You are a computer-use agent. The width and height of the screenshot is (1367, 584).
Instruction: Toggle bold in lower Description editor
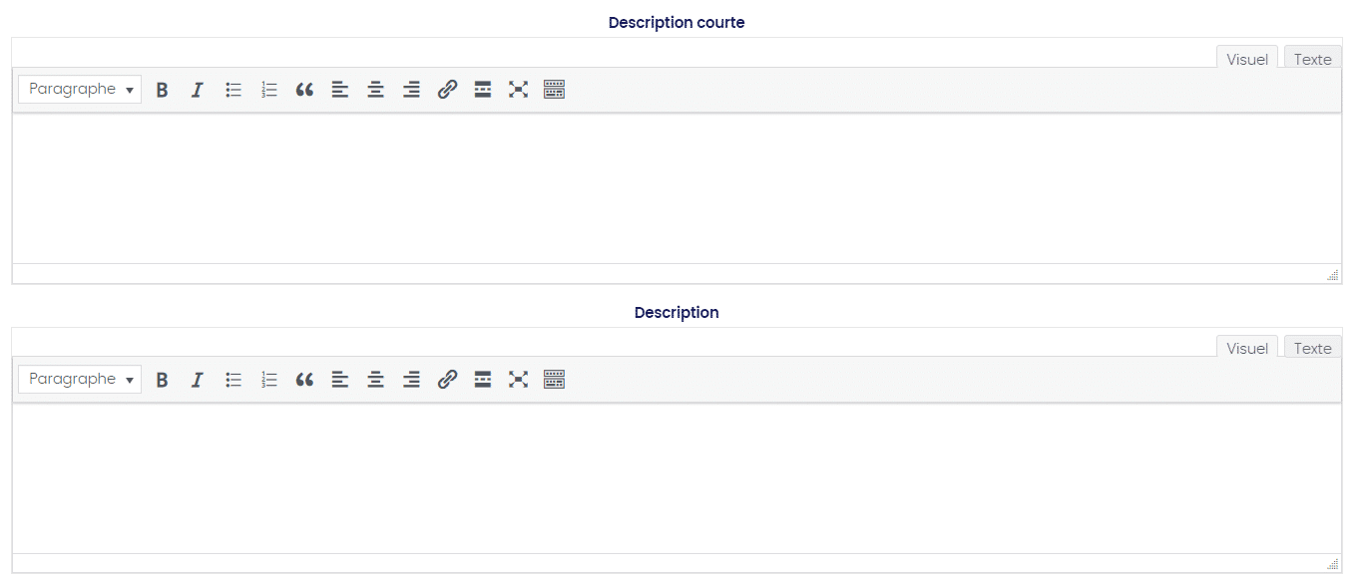click(162, 380)
